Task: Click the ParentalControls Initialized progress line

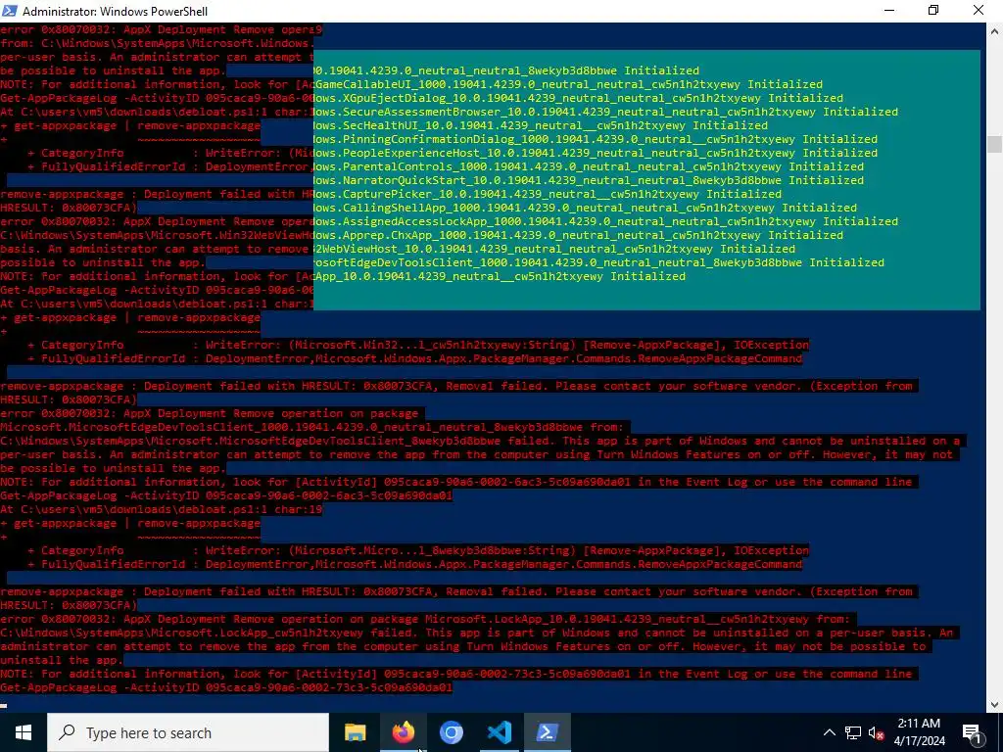Action: tap(589, 166)
